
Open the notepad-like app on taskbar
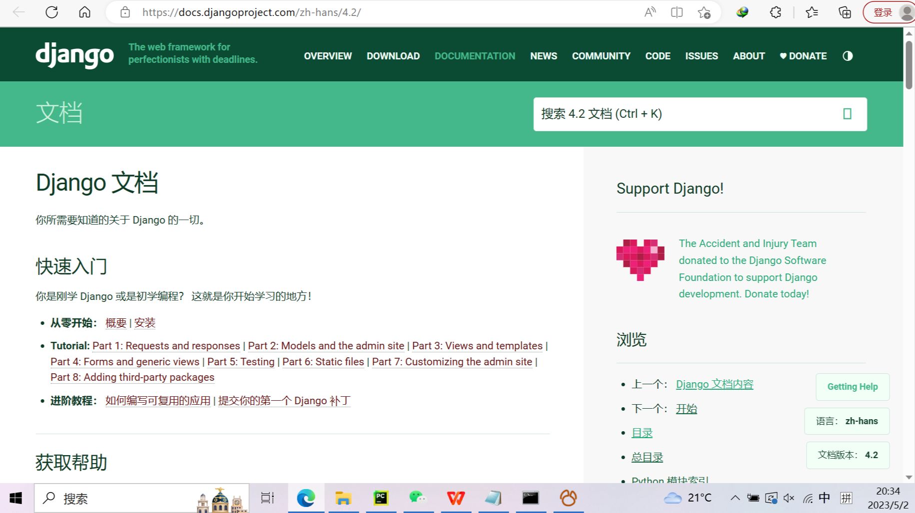point(493,498)
